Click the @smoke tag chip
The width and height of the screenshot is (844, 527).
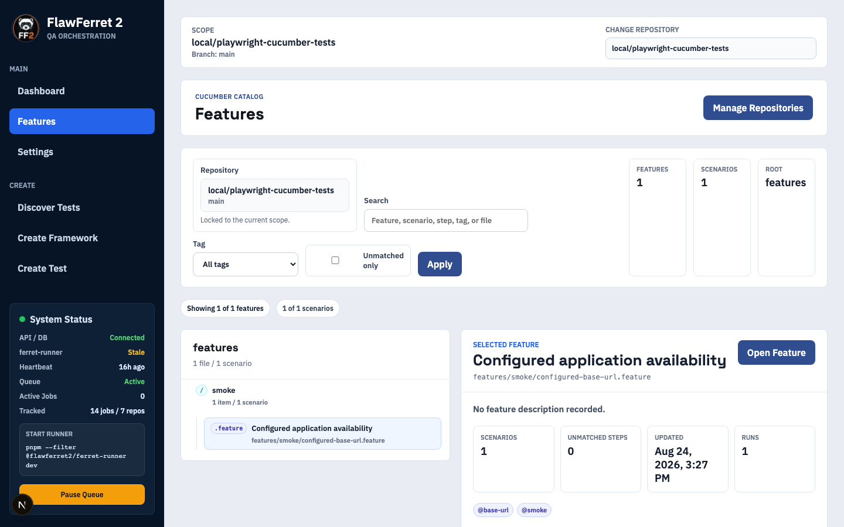[x=534, y=510]
